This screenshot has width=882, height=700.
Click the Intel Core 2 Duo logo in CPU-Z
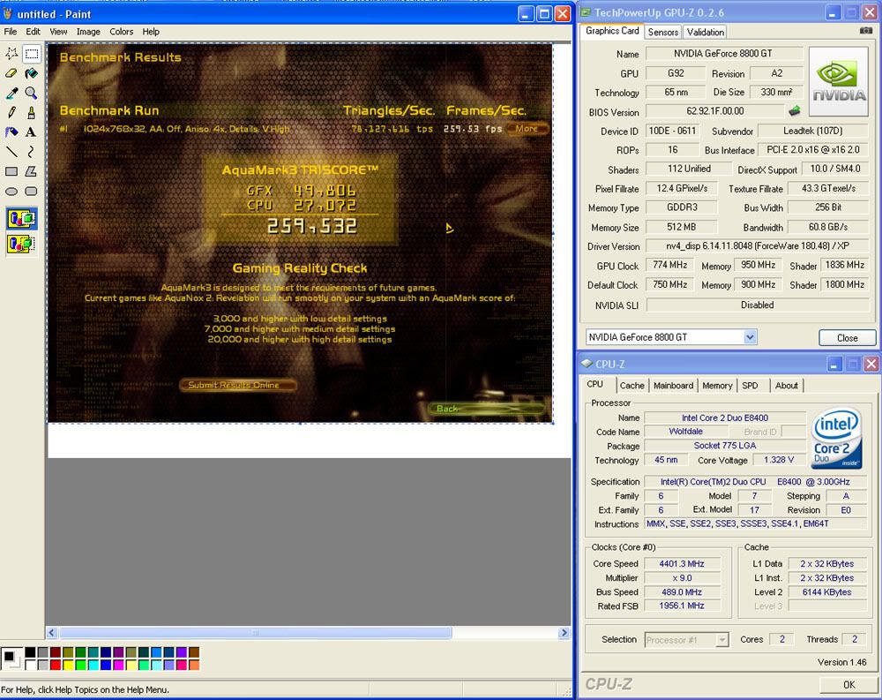[837, 438]
